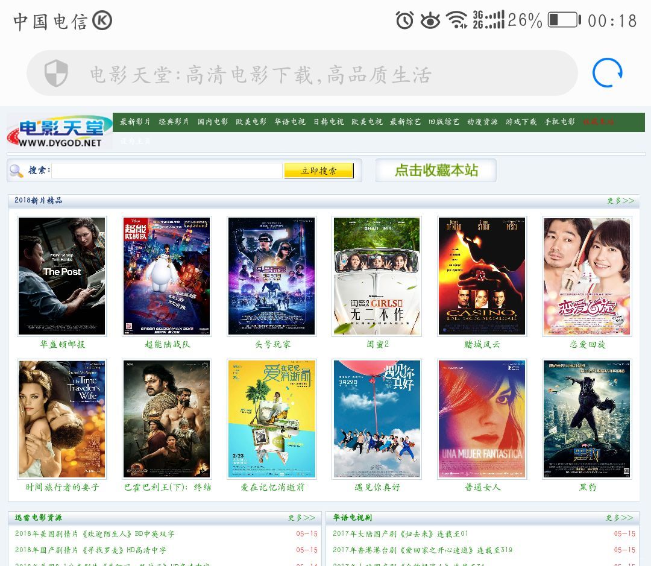Open the 华语电视 menu item
651x566 pixels.
pos(290,122)
